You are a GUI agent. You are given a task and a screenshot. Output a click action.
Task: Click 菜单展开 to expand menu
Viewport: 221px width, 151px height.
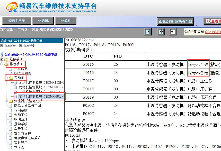[10, 46]
